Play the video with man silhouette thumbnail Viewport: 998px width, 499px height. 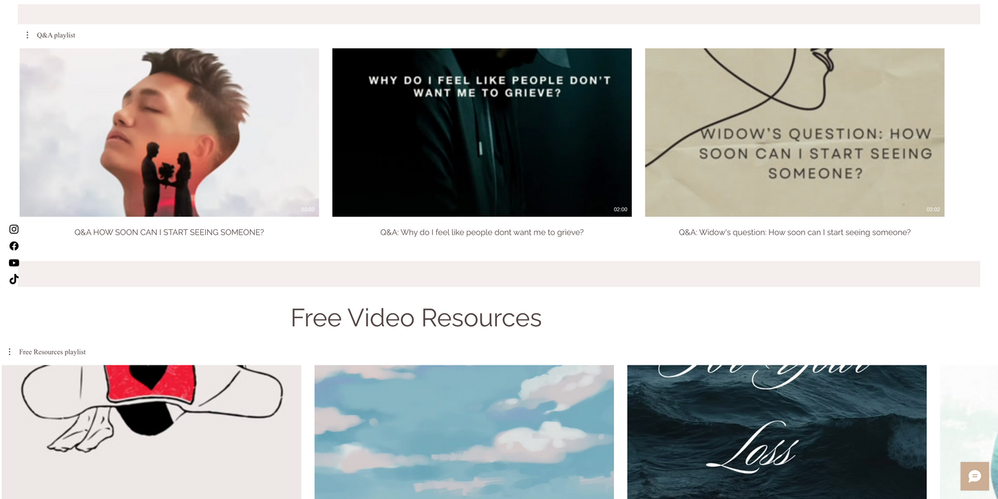click(169, 132)
